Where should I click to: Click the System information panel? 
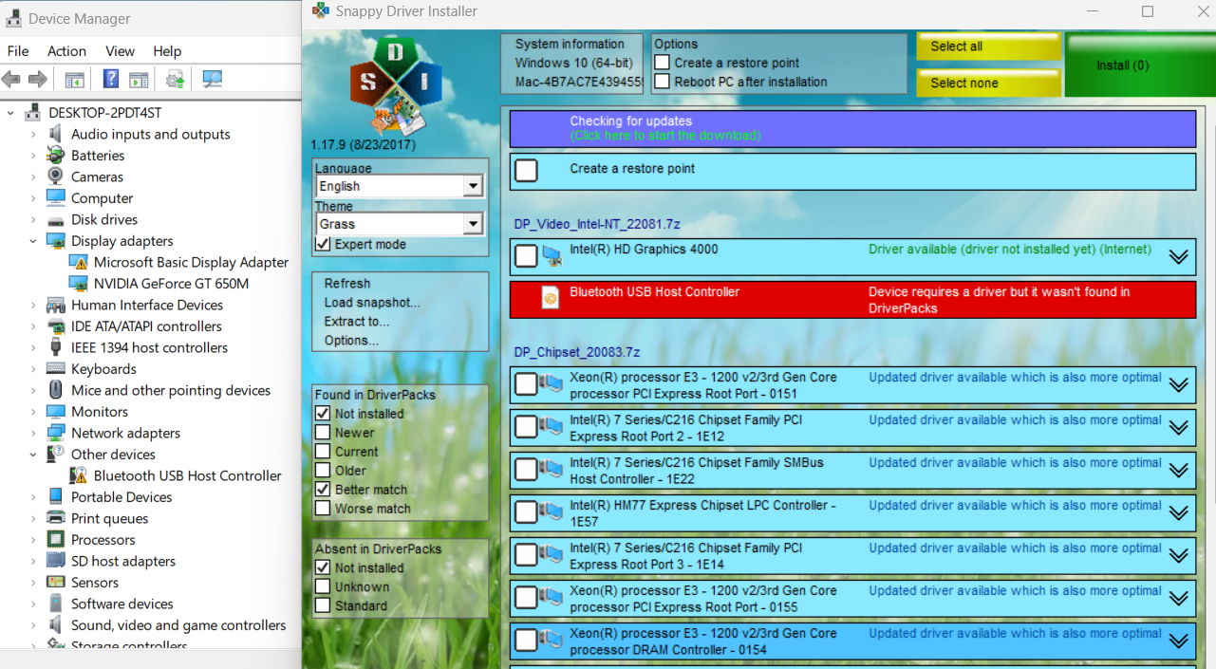[572, 64]
